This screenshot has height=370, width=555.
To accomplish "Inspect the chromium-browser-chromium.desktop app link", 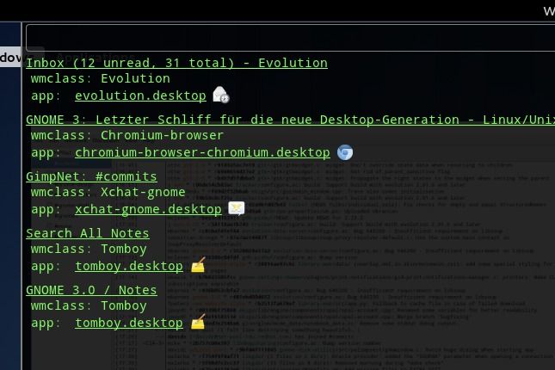I will [x=202, y=152].
